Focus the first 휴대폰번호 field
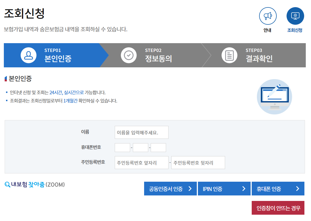 pos(122,148)
